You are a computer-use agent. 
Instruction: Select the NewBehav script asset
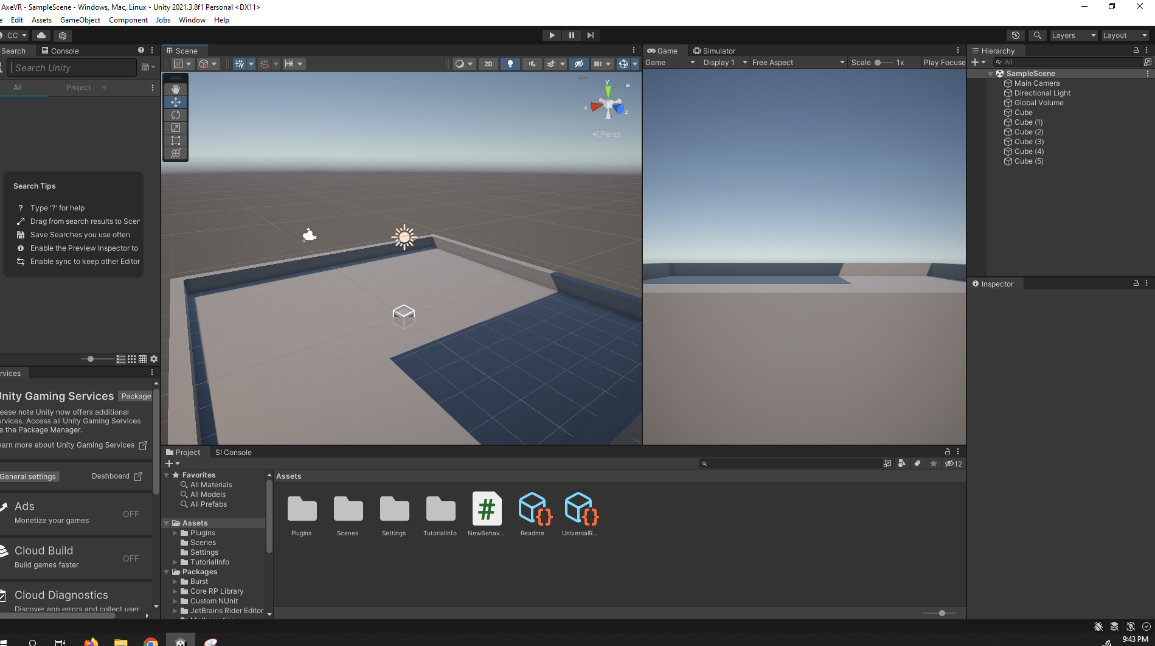(x=487, y=514)
